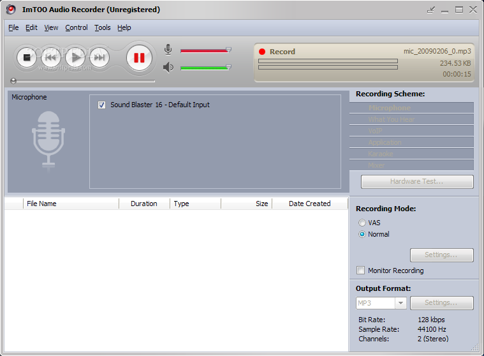Sort list by Date Created column
484x356 pixels.
(310, 204)
